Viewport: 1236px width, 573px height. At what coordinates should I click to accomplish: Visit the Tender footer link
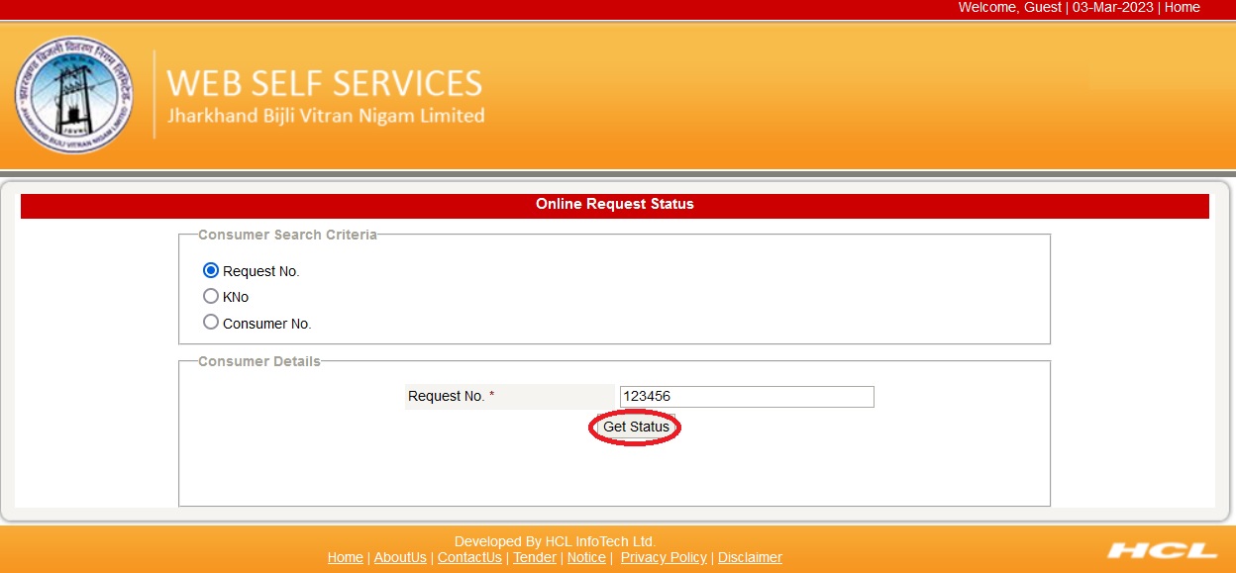click(535, 557)
